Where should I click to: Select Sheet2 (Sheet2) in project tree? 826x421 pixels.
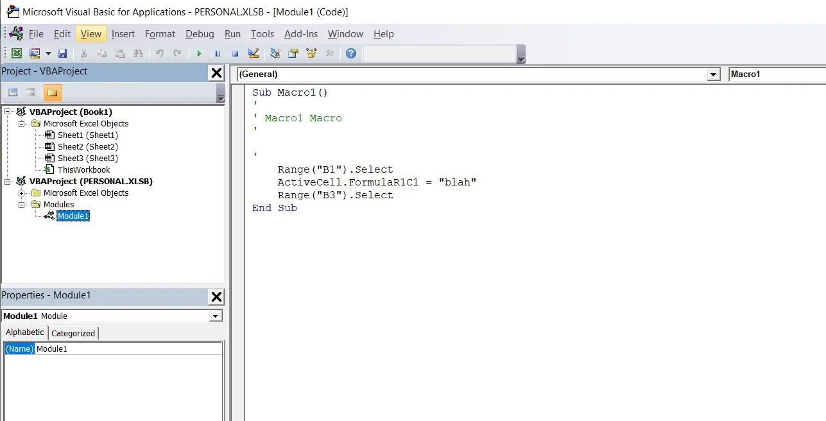click(88, 147)
